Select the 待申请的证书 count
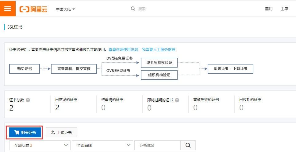Image resolution: width=296 pixels, height=152 pixels. pyautogui.click(x=103, y=107)
